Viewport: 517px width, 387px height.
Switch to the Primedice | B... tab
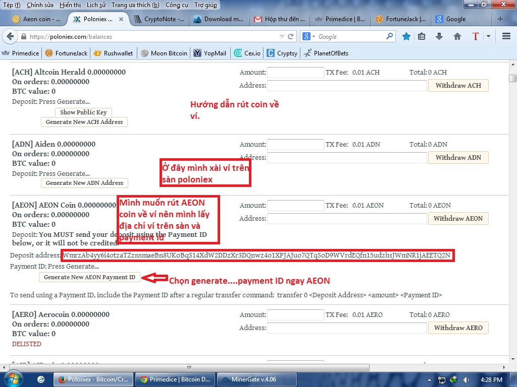(x=340, y=19)
